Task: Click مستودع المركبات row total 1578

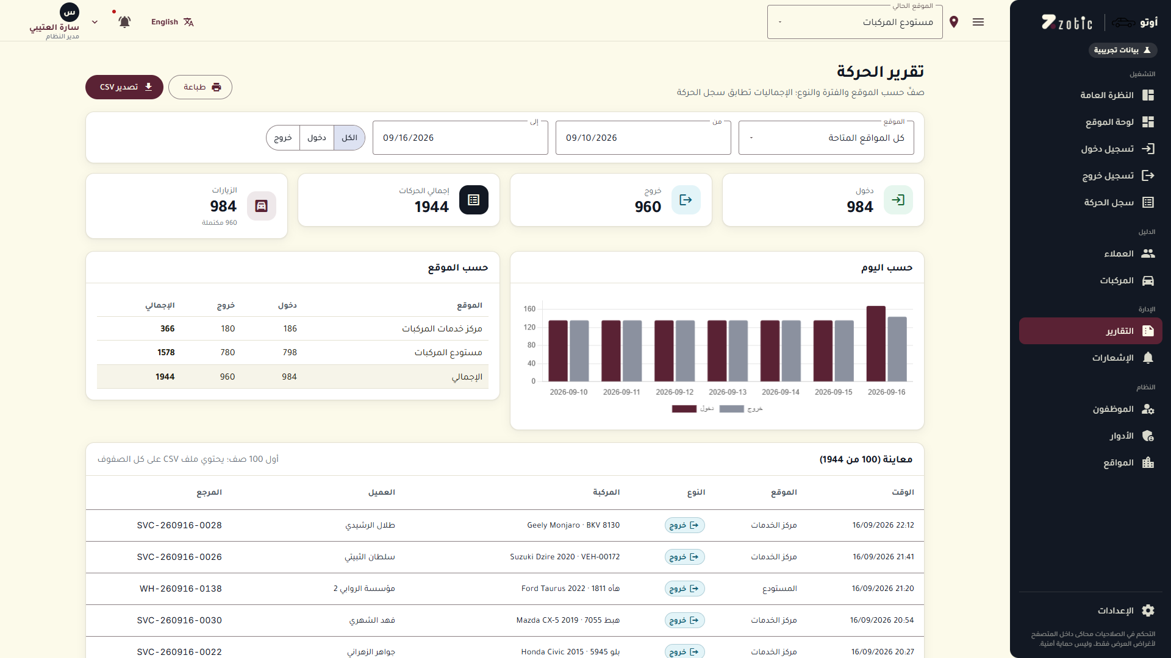Action: 166,352
